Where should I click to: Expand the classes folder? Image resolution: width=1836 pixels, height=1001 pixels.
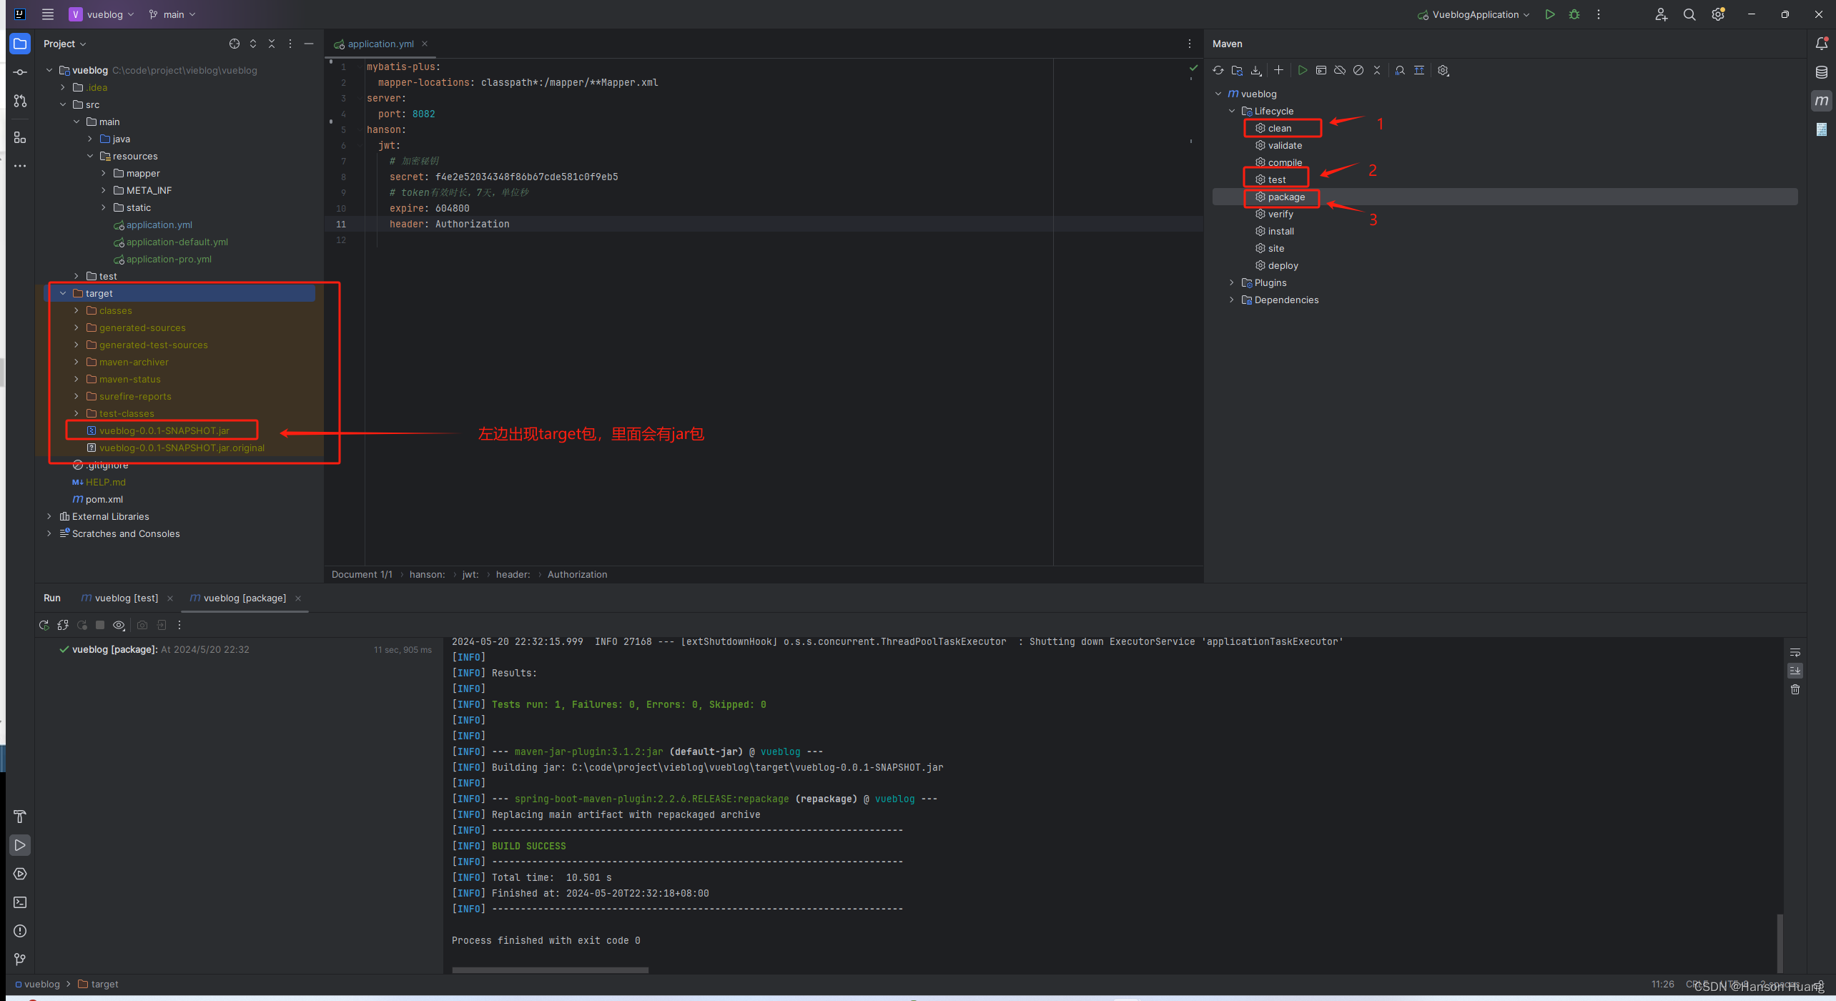76,310
